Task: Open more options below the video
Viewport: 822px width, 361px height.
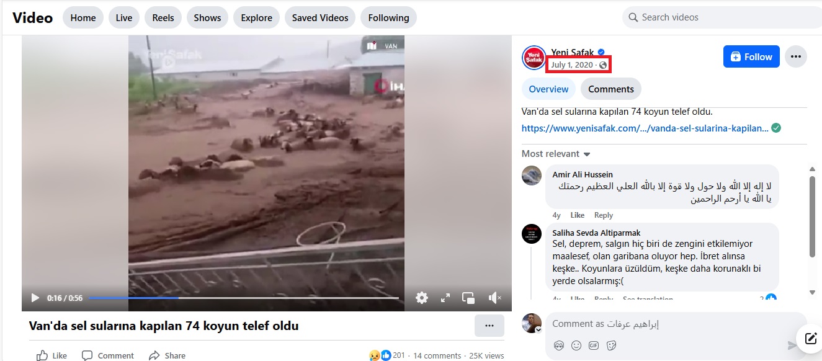Action: click(x=489, y=326)
